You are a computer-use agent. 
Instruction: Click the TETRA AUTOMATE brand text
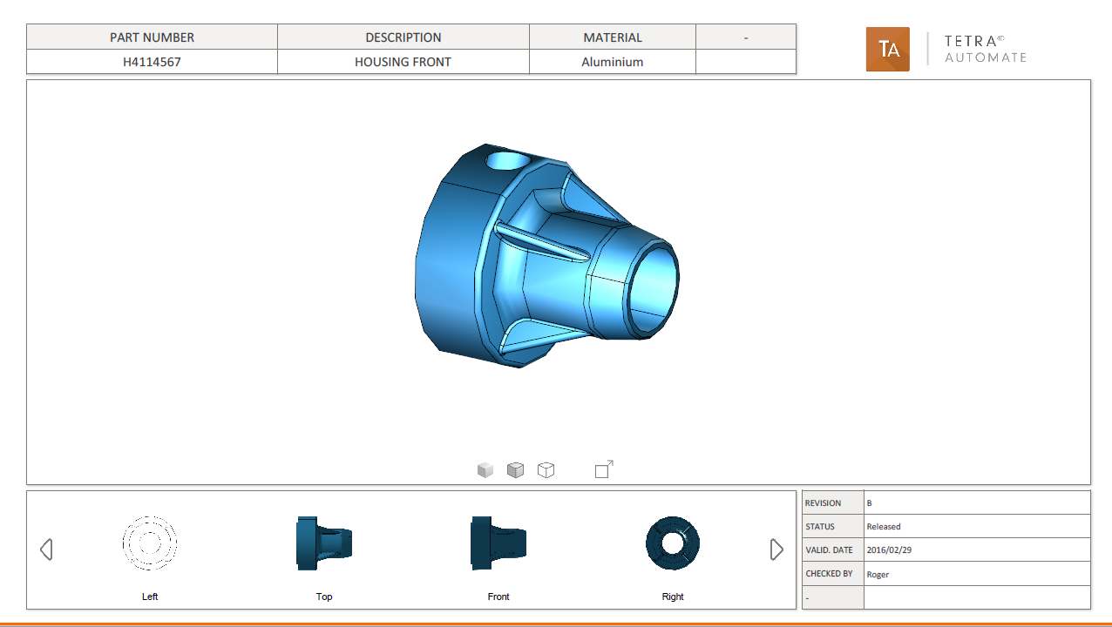(986, 49)
